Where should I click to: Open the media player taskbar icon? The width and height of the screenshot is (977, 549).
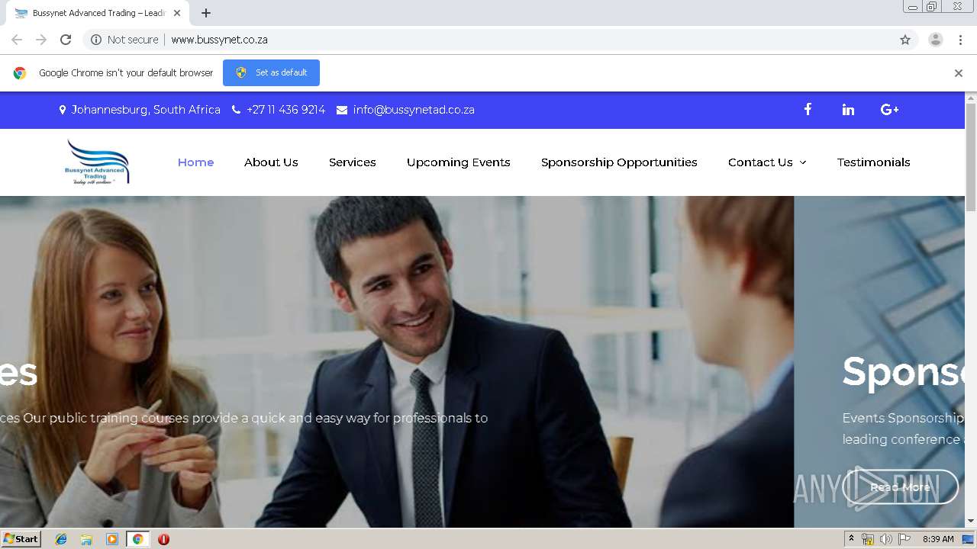click(x=112, y=539)
